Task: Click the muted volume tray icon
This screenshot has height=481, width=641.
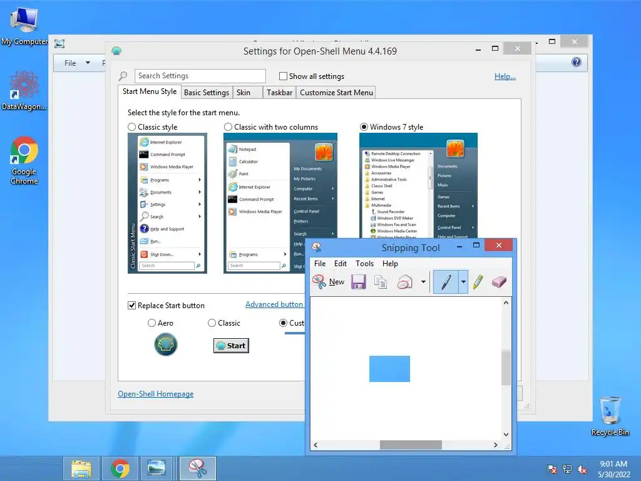Action: tap(582, 468)
